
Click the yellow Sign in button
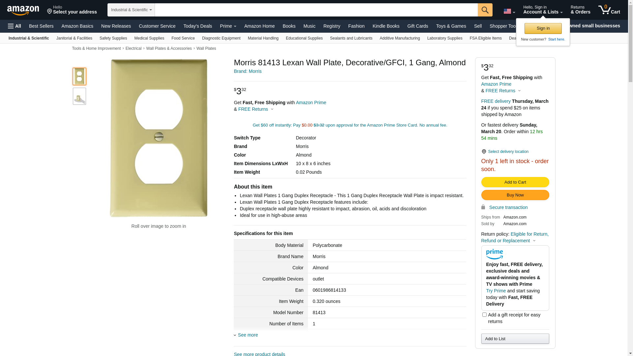pyautogui.click(x=543, y=28)
